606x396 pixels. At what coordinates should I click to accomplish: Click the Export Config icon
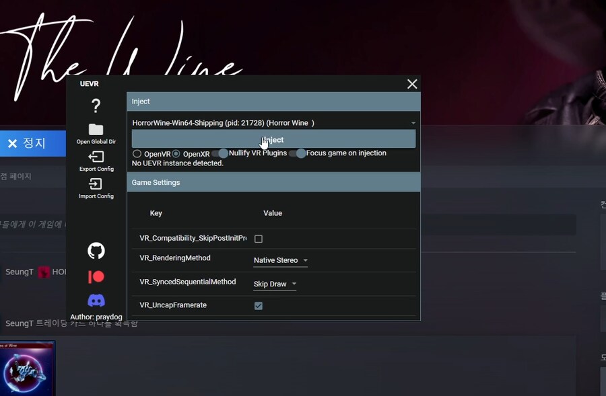click(96, 157)
